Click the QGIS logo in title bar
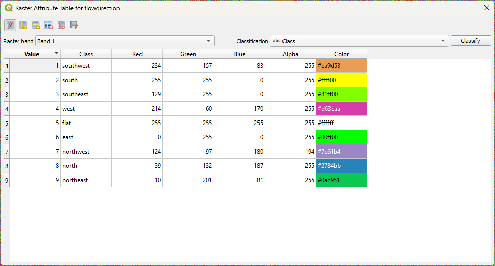495x266 pixels. click(x=8, y=8)
